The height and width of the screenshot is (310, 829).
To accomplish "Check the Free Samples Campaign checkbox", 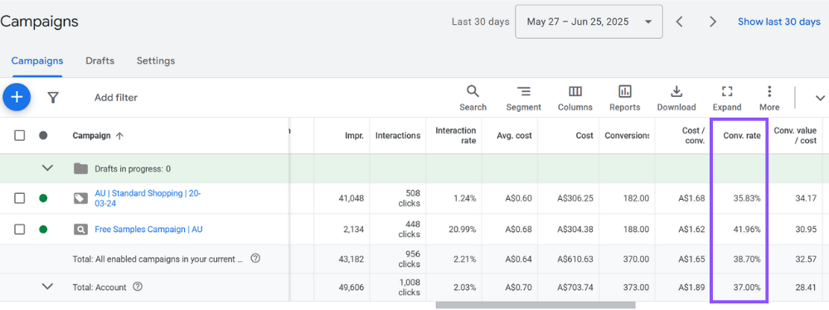I will pos(20,229).
